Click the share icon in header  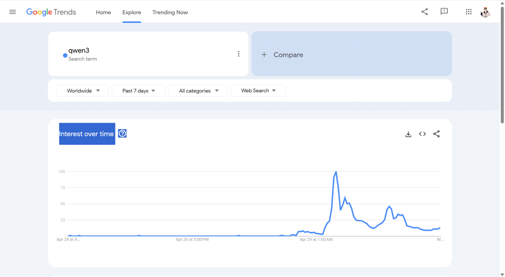425,12
